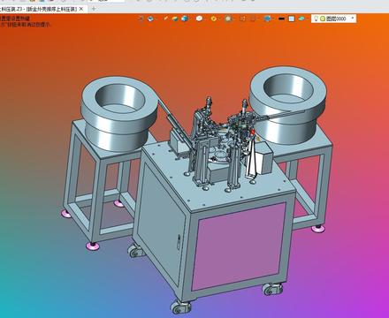This screenshot has height=318, width=389.
Task: Click the blue hexagon view icon
Action: (x=267, y=19)
